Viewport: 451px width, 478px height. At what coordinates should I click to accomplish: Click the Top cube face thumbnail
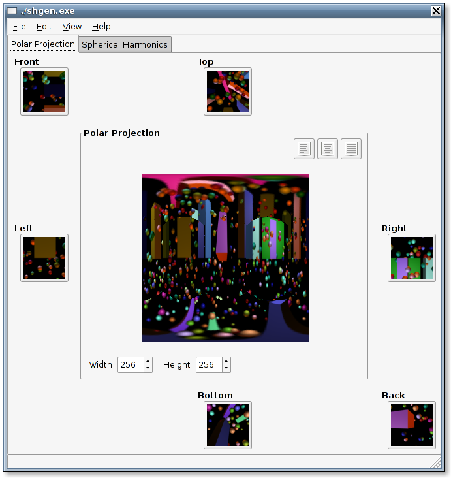(228, 91)
